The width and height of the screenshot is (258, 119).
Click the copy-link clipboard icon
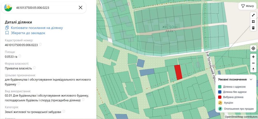click(x=7, y=28)
